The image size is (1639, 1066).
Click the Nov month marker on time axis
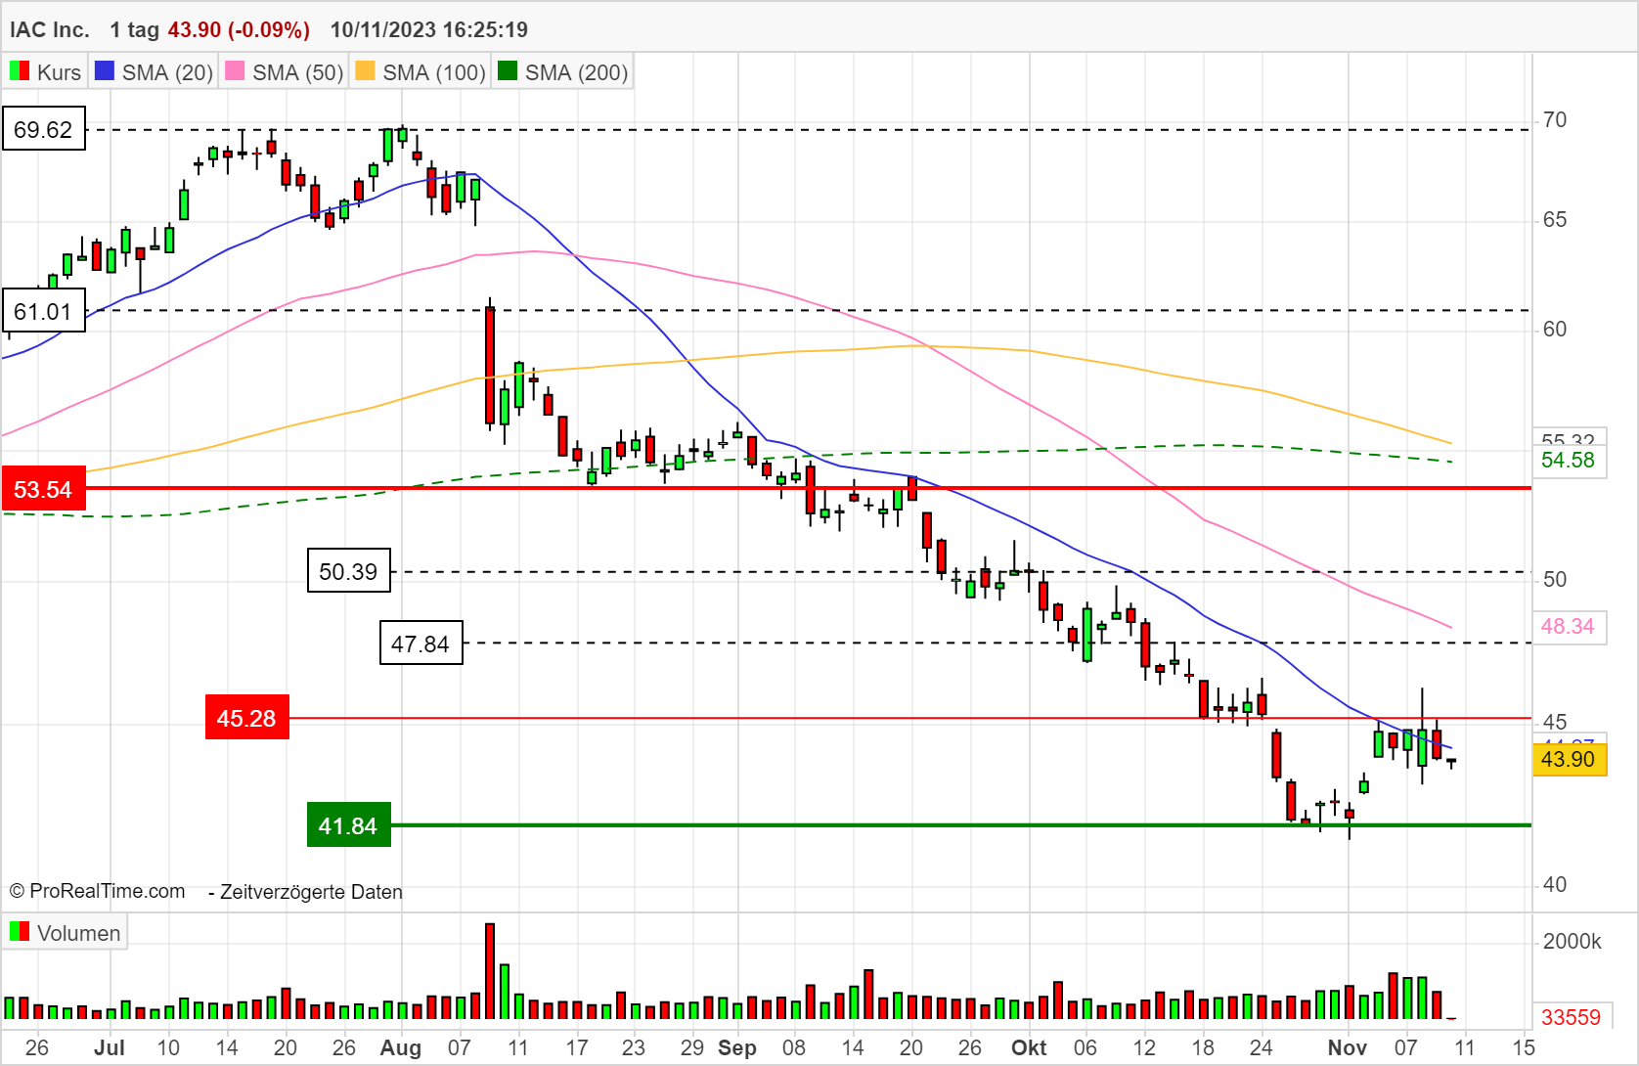coord(1347,1047)
